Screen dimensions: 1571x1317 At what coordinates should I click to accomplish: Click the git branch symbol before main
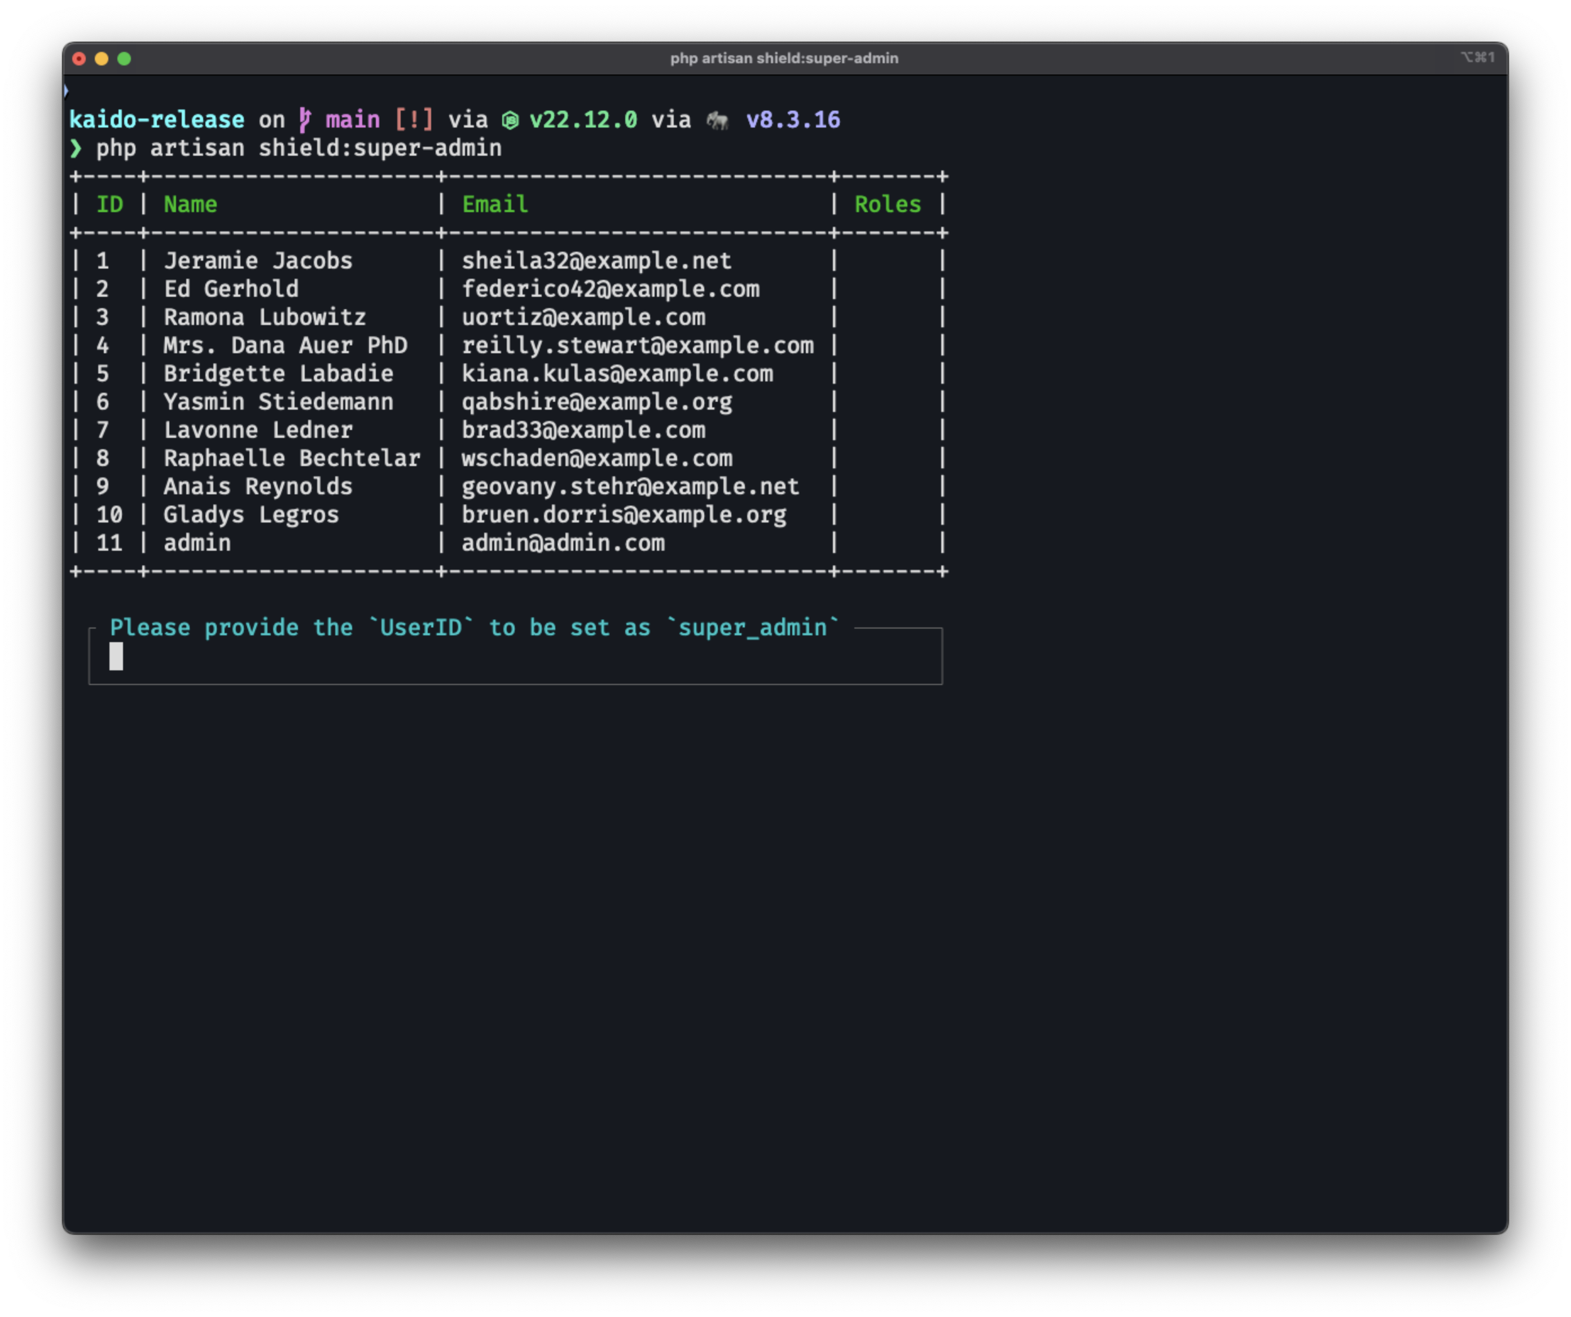click(305, 120)
